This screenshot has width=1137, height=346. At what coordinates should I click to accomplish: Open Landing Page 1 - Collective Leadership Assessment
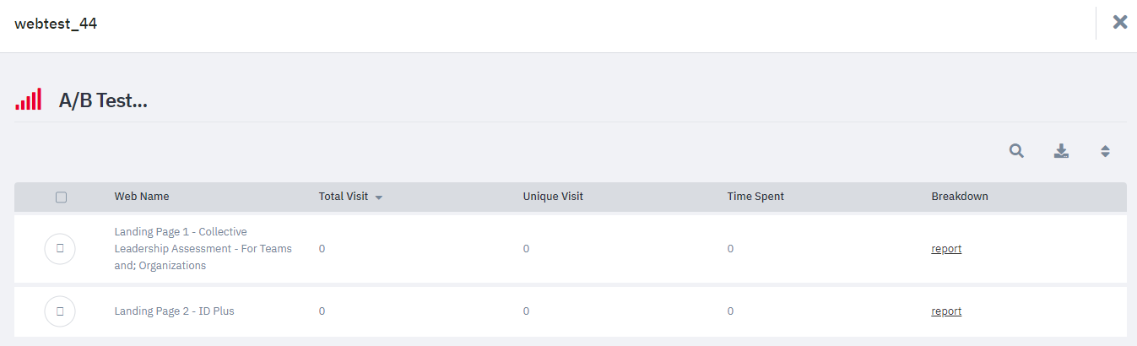click(203, 249)
